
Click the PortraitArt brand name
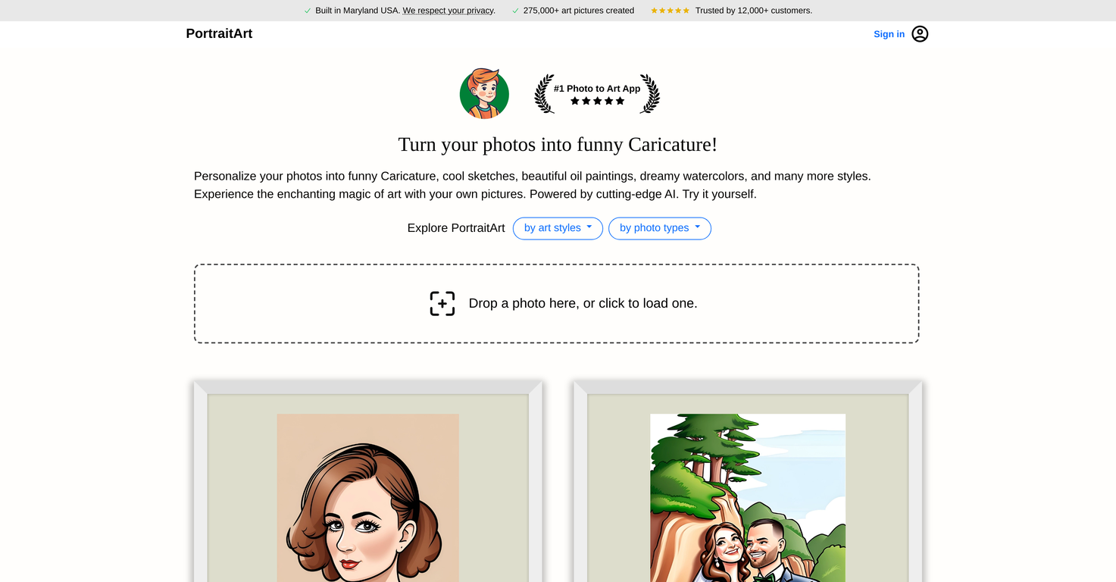click(x=219, y=33)
